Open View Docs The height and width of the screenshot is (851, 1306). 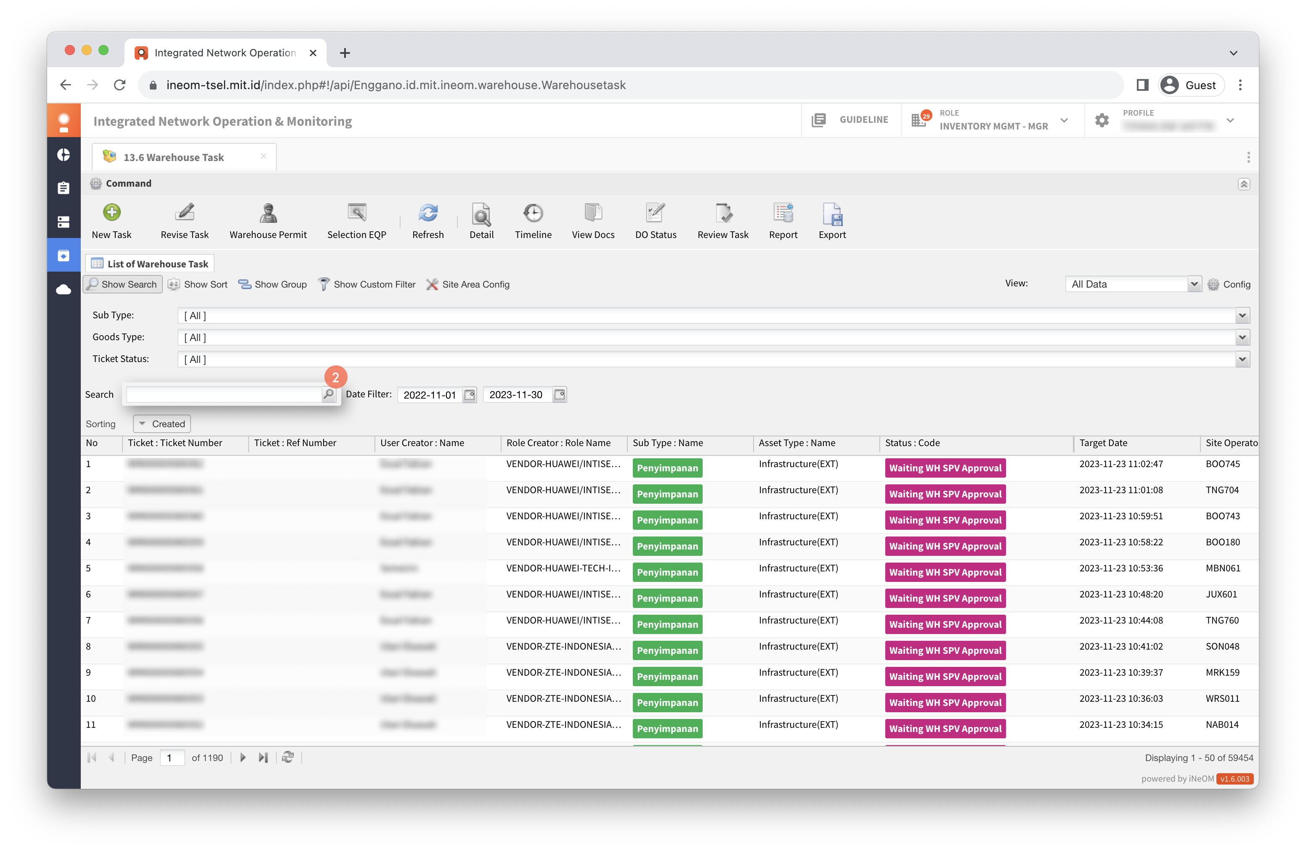tap(593, 221)
